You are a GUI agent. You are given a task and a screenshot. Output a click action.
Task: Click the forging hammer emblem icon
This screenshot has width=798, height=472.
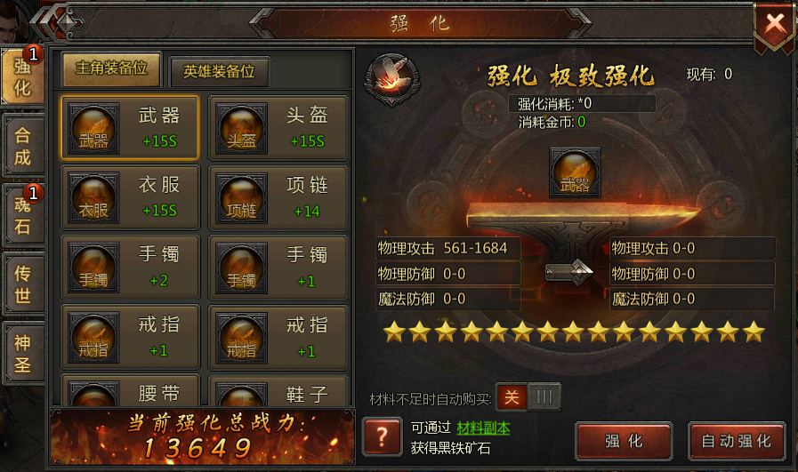(391, 79)
